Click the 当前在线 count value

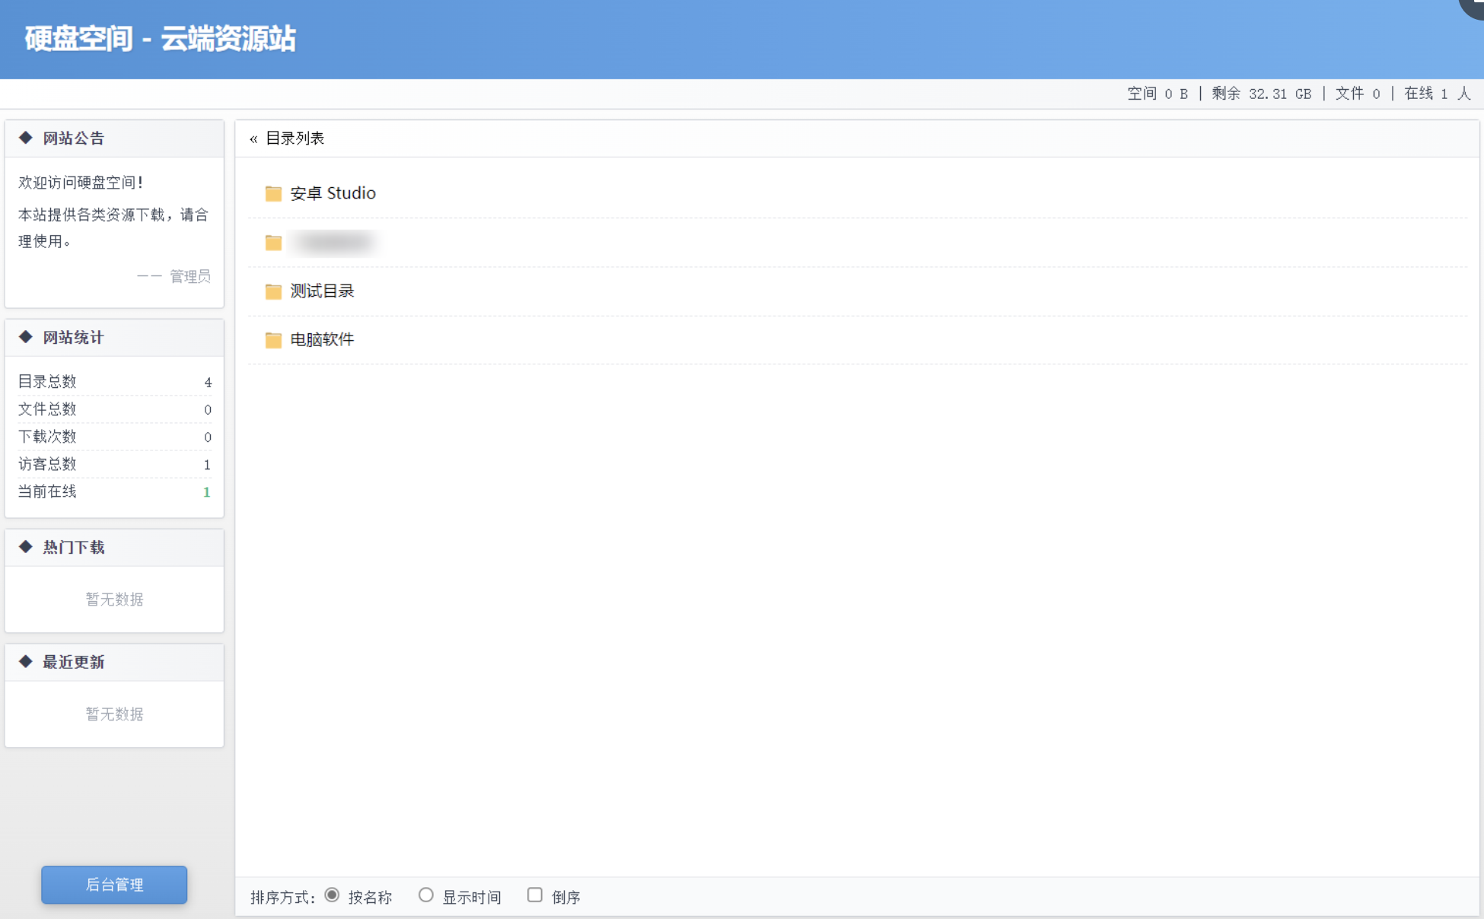(x=206, y=492)
